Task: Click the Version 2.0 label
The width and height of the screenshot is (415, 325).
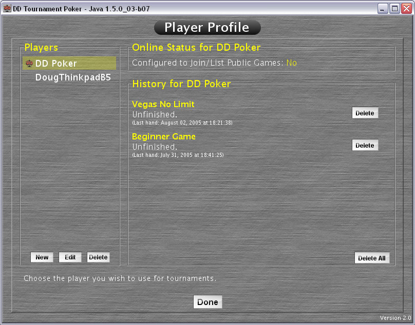Action: point(394,318)
